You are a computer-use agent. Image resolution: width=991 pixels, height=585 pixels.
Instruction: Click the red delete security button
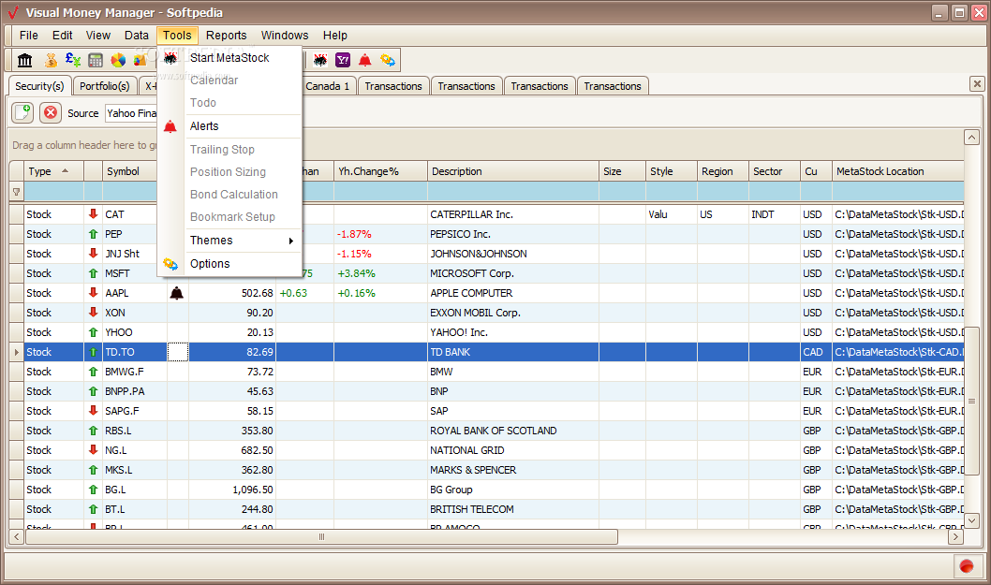(51, 113)
